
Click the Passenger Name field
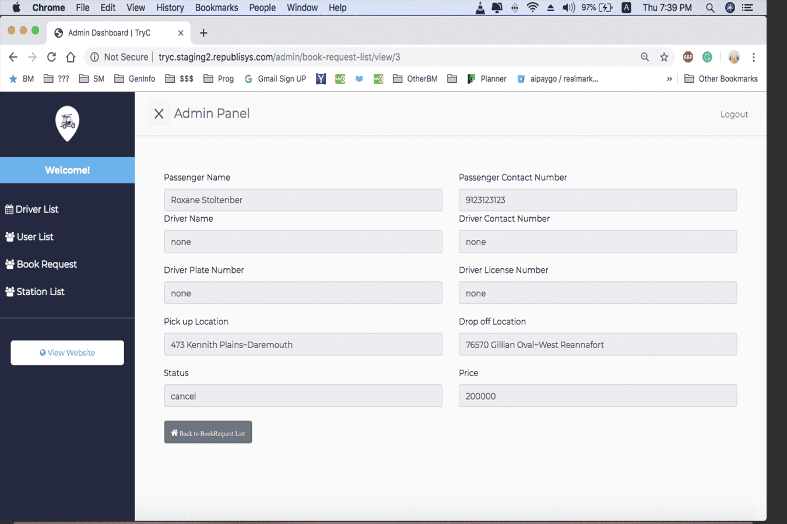303,200
